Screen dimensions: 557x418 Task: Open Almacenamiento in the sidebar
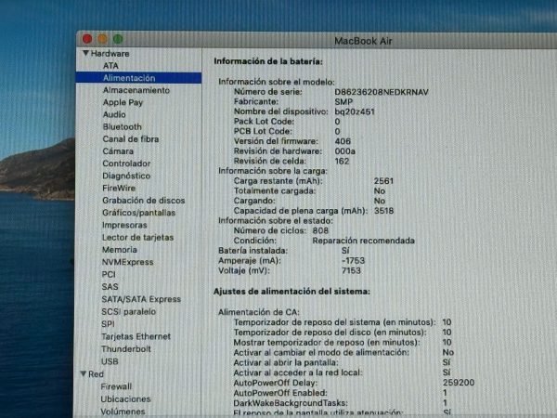[x=136, y=91]
